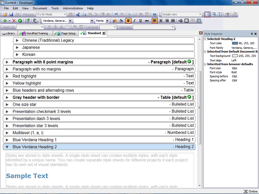Switch to two-column split layout icon
The height and width of the screenshot is (194, 259).
[x=219, y=15]
